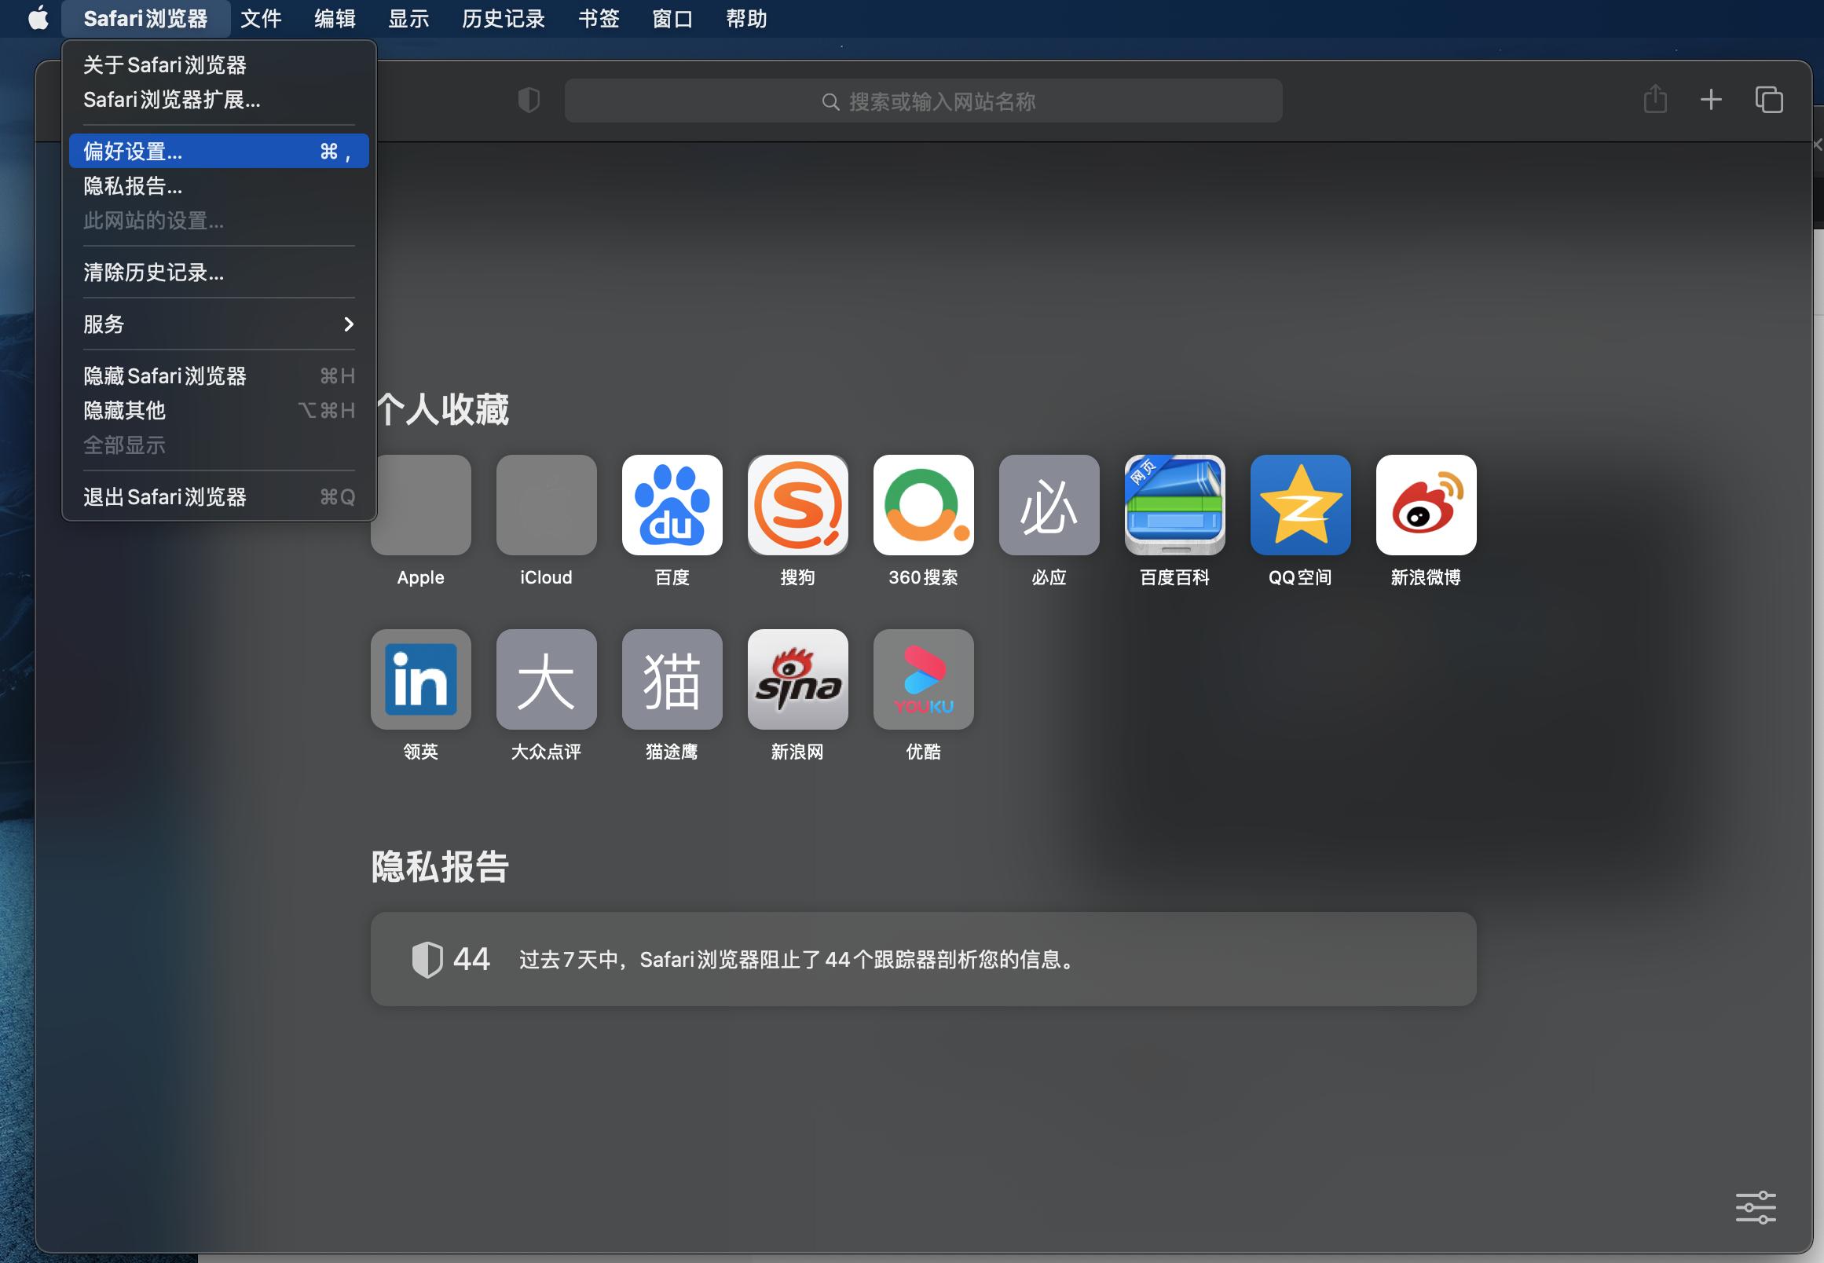
Task: Open 新浪微博 from favorites
Action: [1425, 504]
